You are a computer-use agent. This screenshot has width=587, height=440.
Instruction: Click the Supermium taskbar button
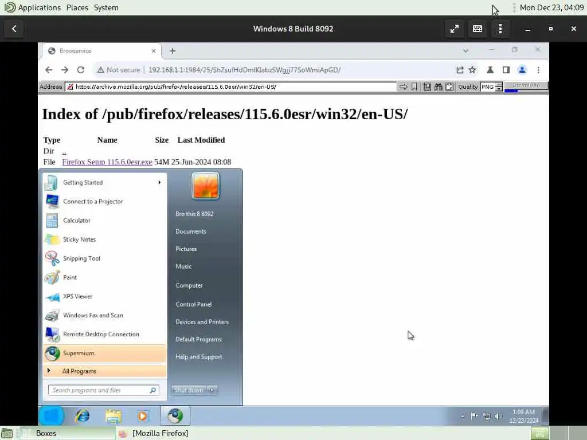pos(175,416)
